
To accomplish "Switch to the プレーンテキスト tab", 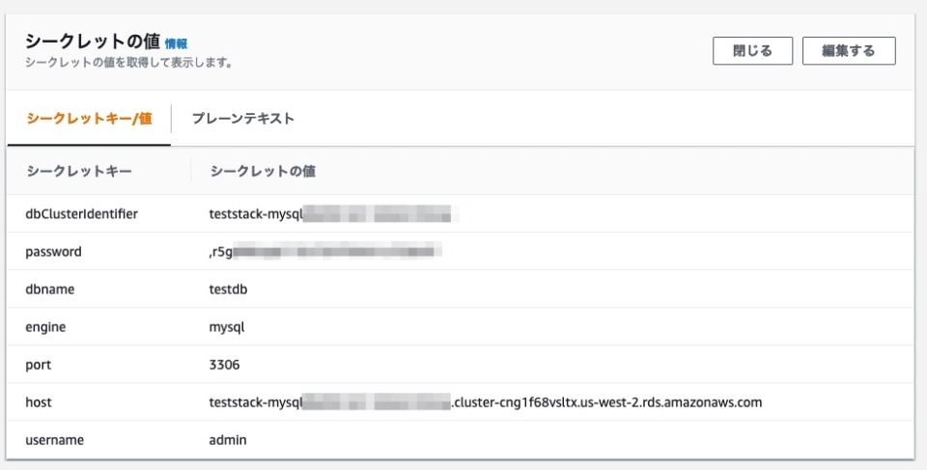I will (x=242, y=119).
